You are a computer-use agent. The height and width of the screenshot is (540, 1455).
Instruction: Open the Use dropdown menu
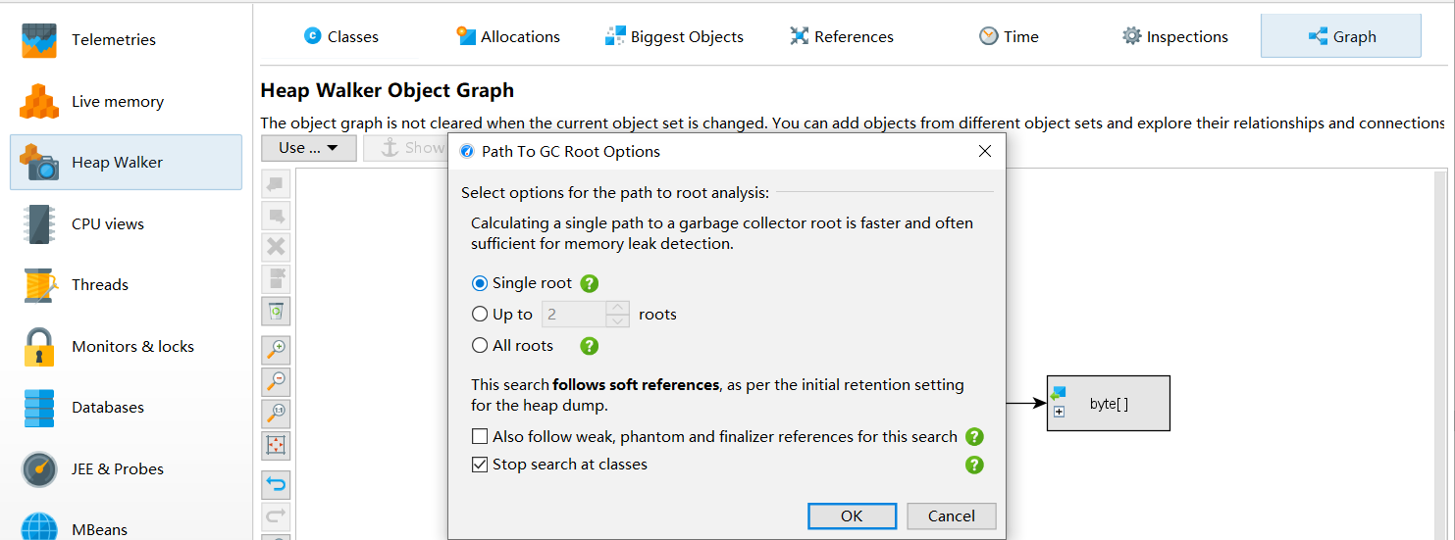point(308,148)
